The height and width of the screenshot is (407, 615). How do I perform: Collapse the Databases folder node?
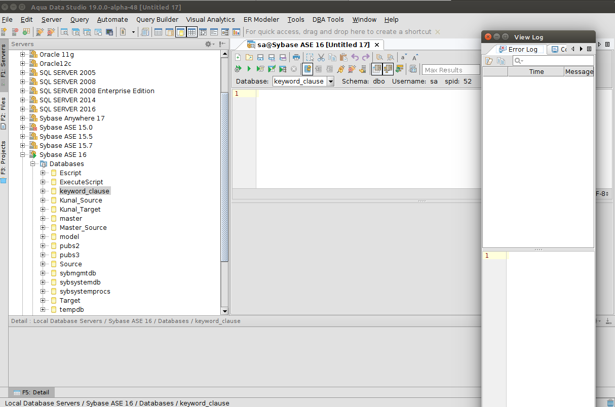[x=32, y=164]
